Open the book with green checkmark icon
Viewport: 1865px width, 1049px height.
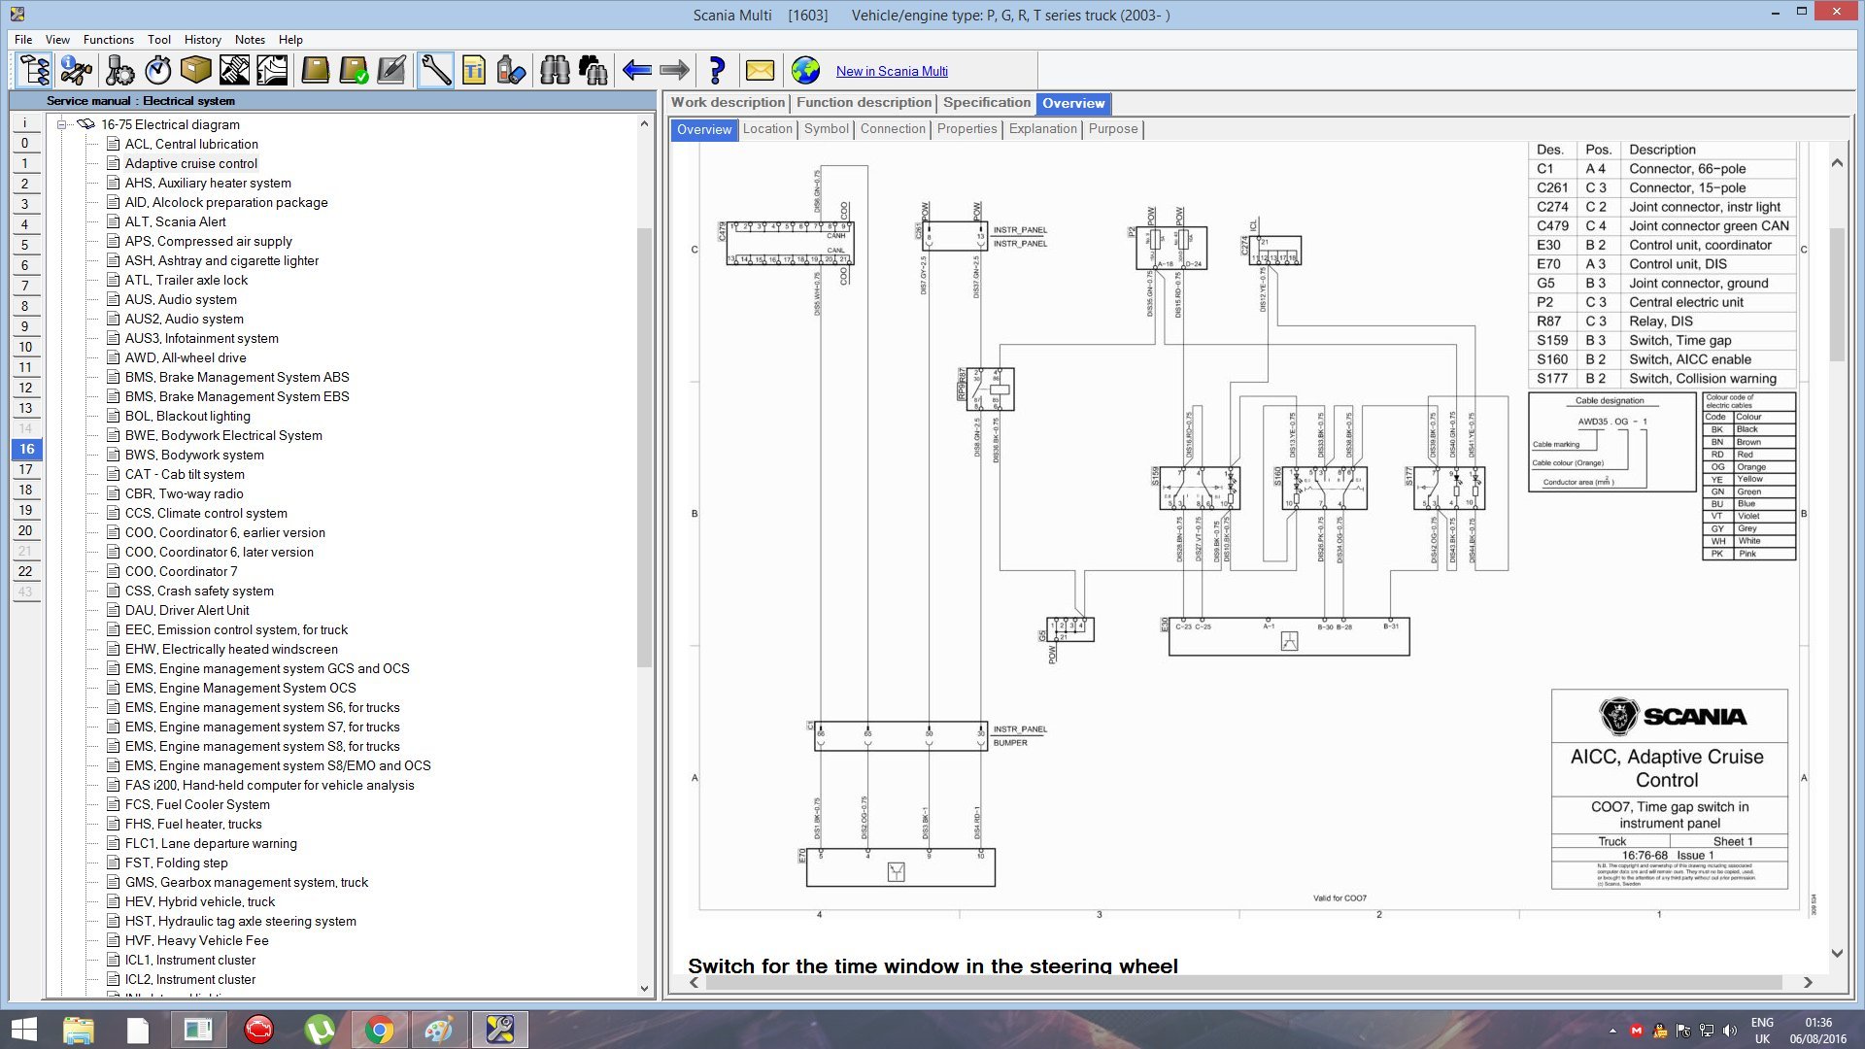coord(354,70)
